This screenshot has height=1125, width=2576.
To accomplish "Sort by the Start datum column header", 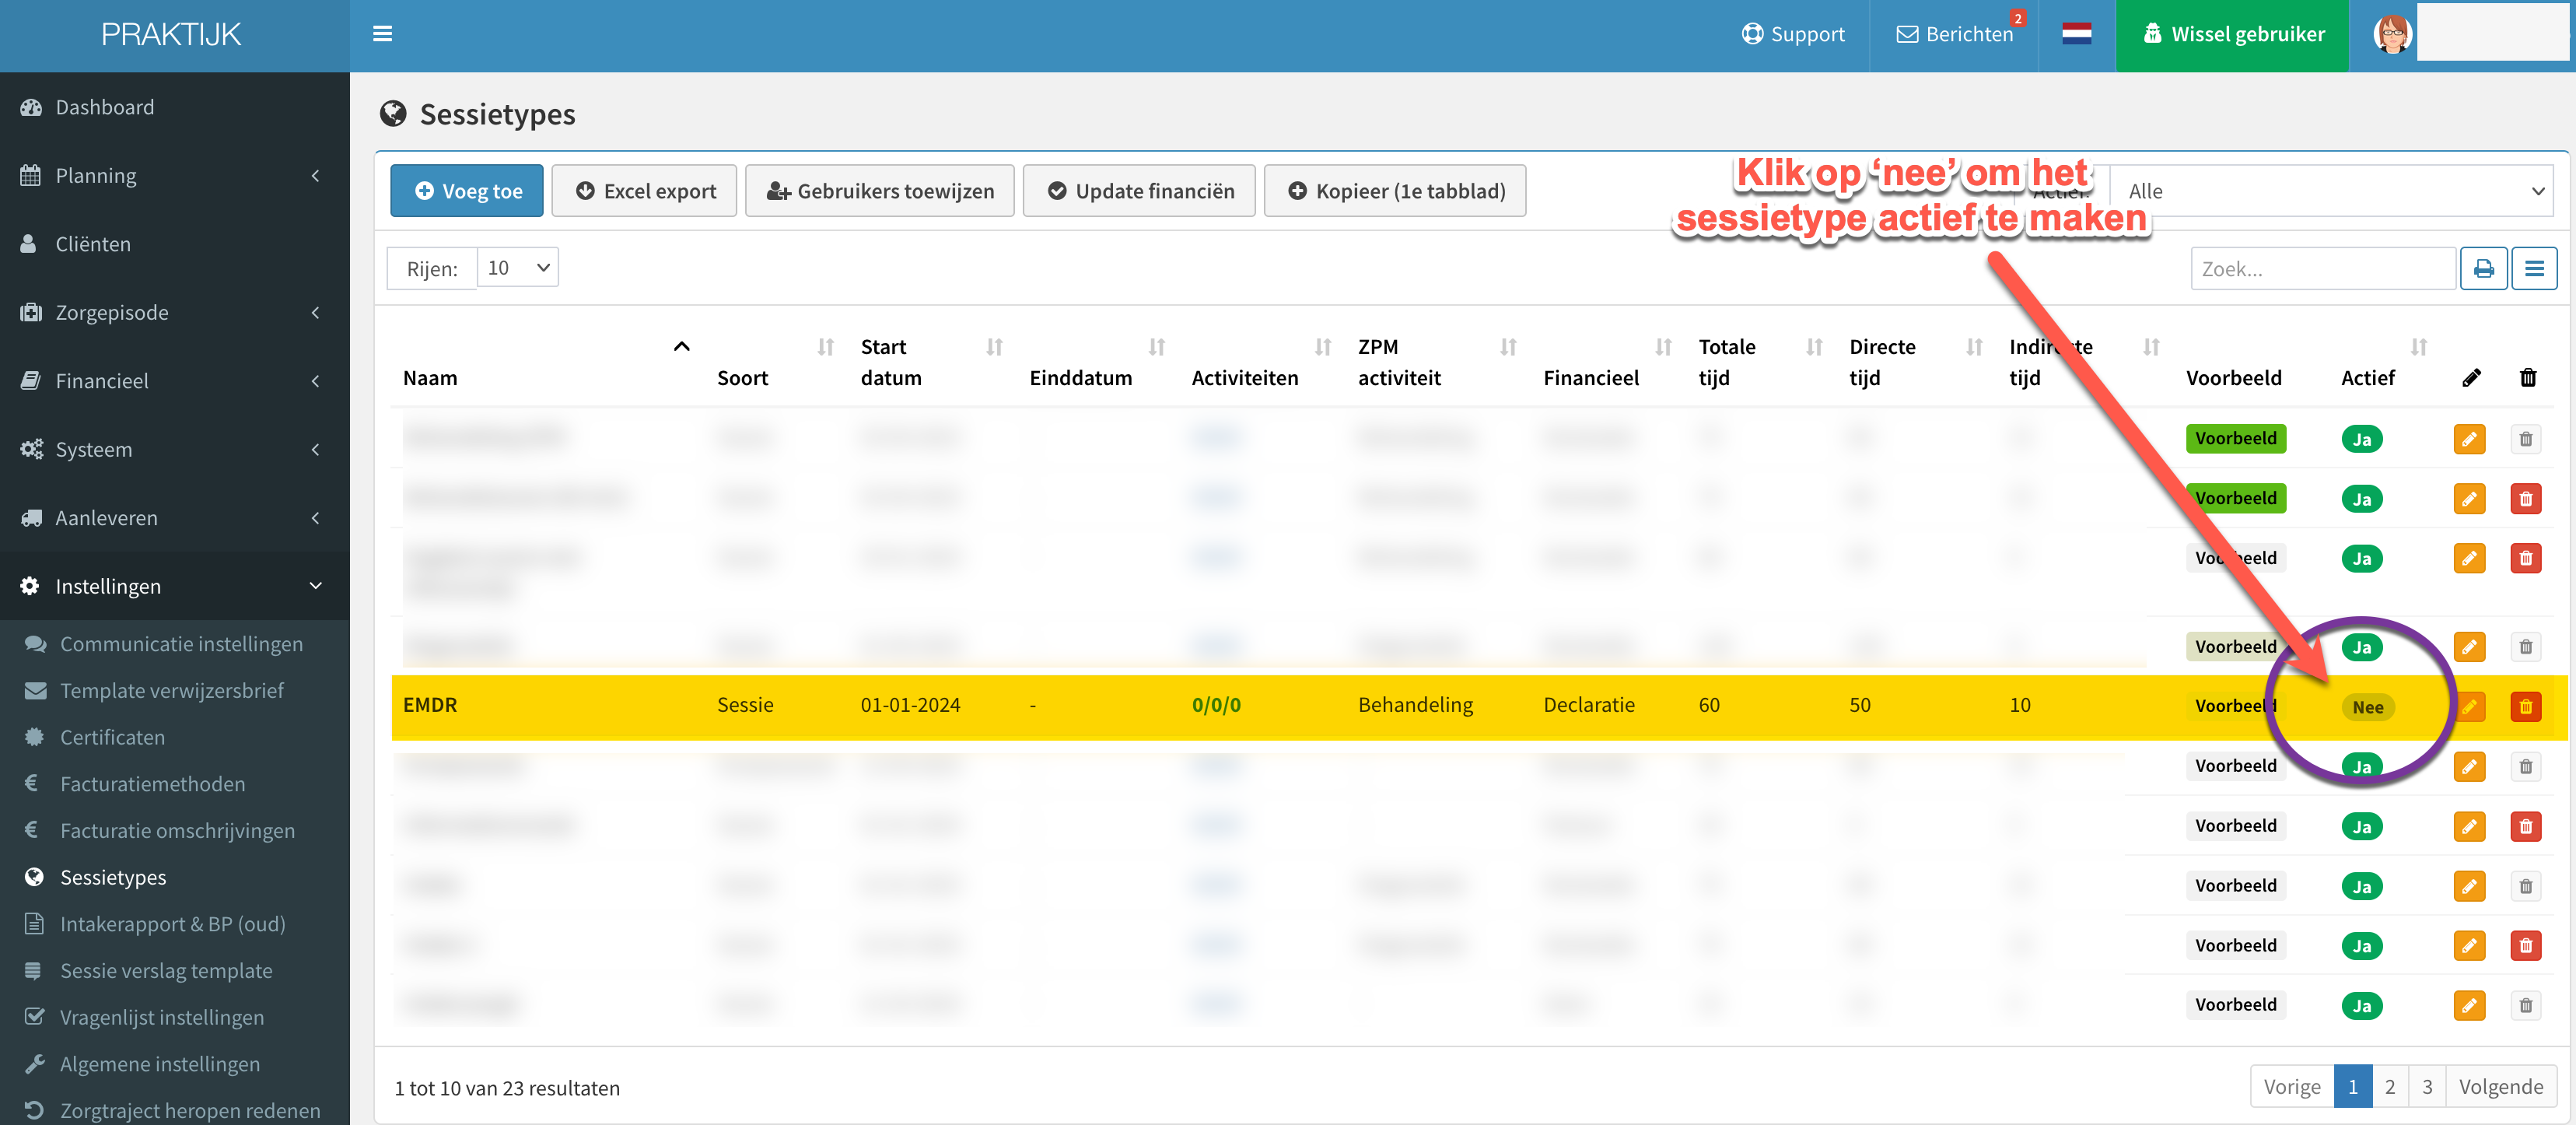I will (931, 363).
